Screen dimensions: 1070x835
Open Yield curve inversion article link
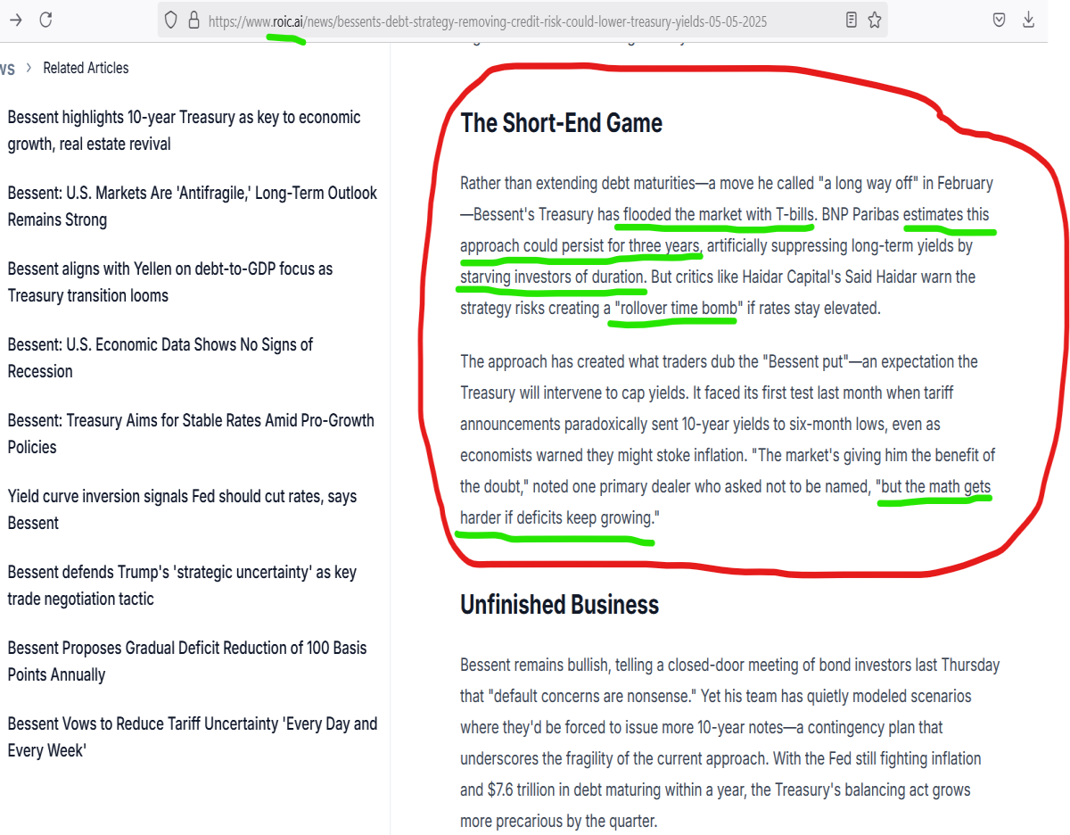pos(182,509)
